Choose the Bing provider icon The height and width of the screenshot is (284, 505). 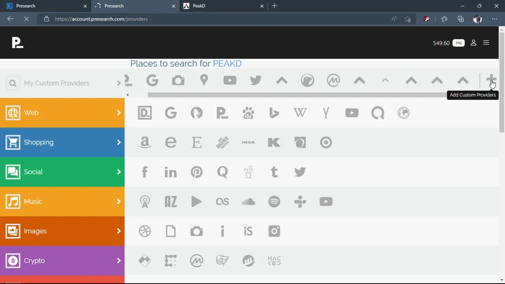[274, 113]
